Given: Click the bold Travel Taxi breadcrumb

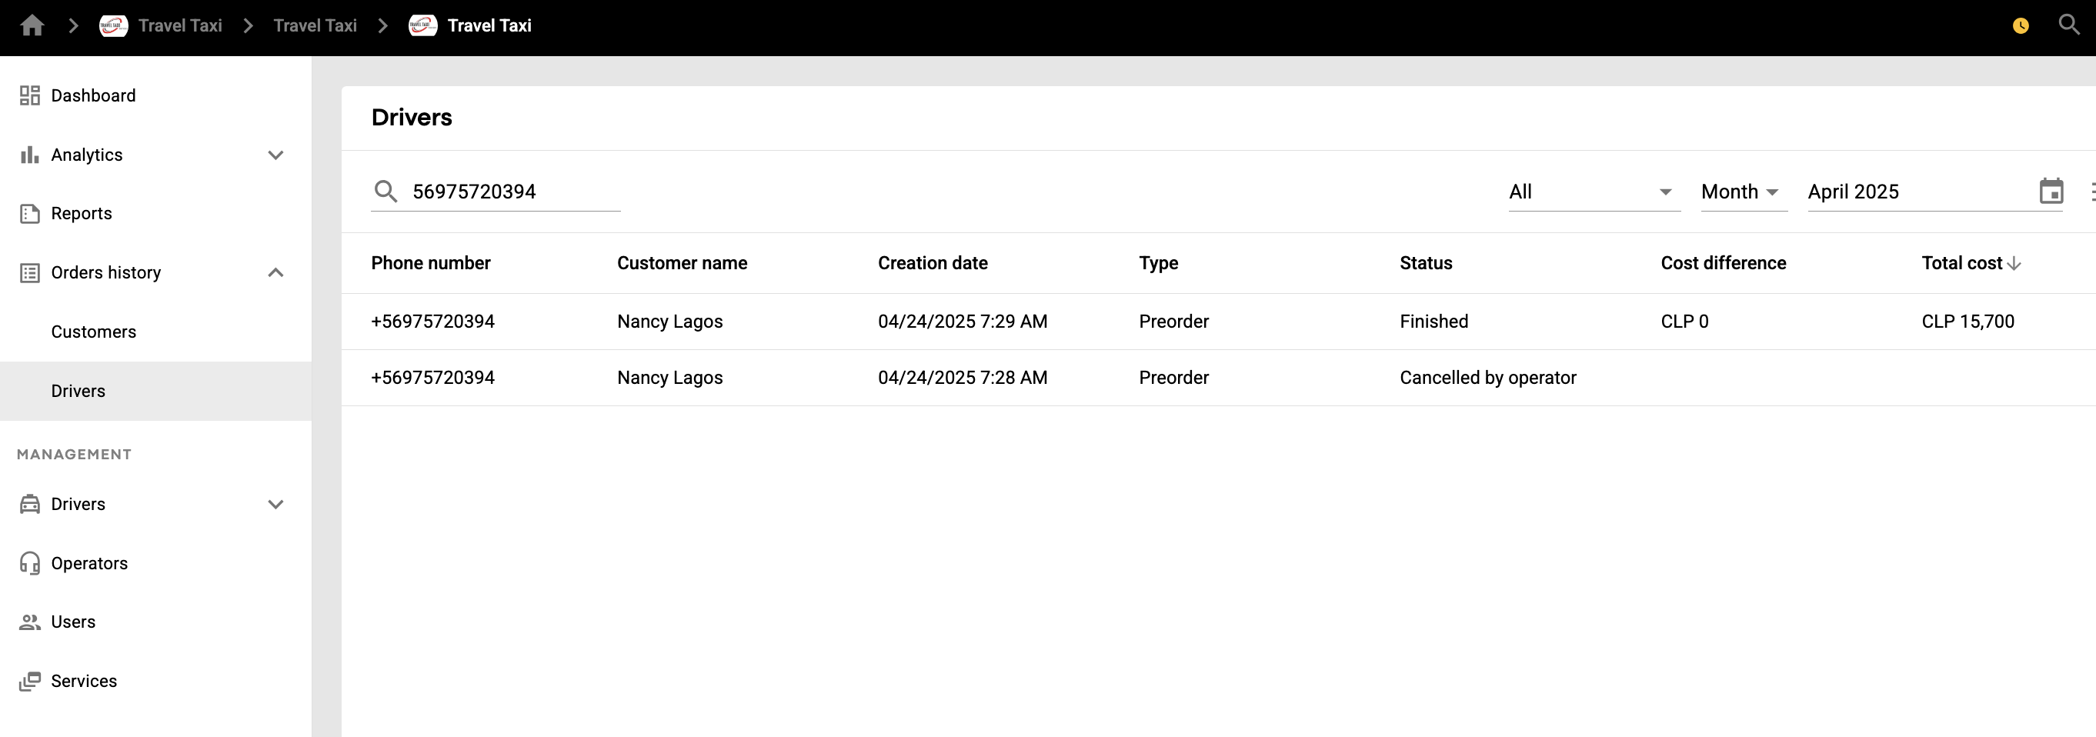Looking at the screenshot, I should coord(489,26).
